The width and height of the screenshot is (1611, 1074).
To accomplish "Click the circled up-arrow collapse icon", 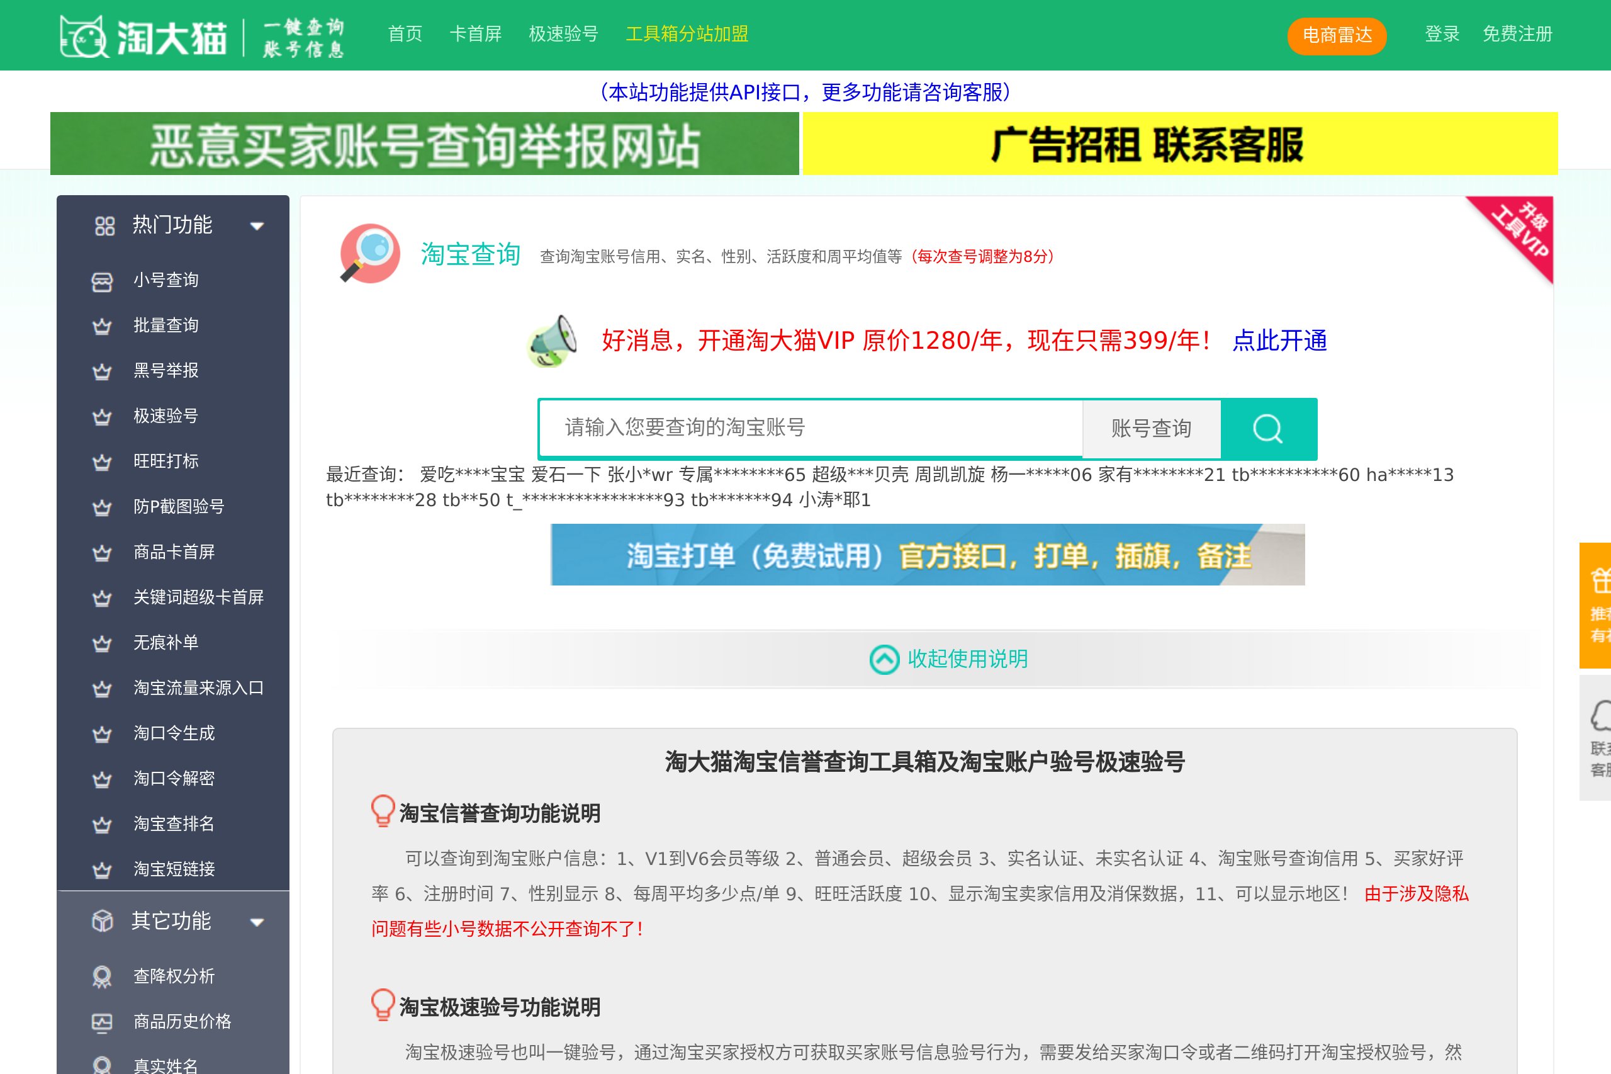I will click(x=884, y=660).
